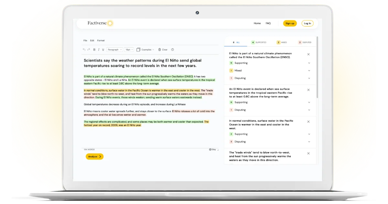Open the Format menu
The width and height of the screenshot is (388, 204).
101,40
